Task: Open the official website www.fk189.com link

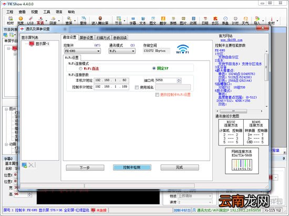Action: point(231,40)
